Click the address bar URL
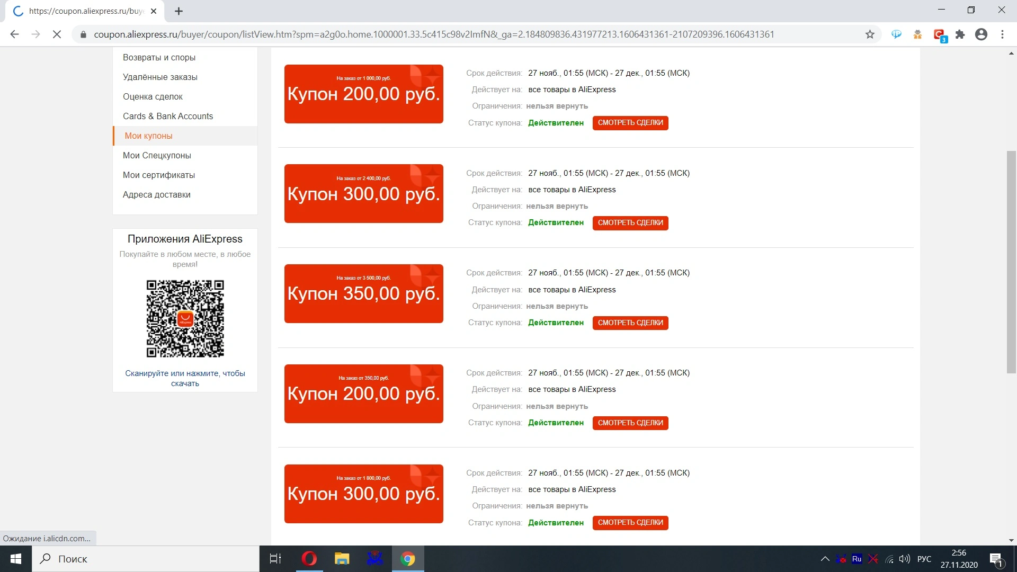 click(434, 34)
